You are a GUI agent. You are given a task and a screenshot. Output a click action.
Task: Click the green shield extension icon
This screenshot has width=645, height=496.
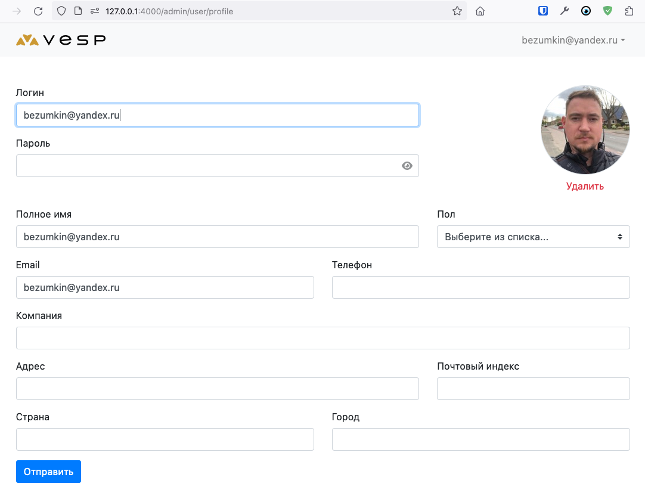coord(607,11)
